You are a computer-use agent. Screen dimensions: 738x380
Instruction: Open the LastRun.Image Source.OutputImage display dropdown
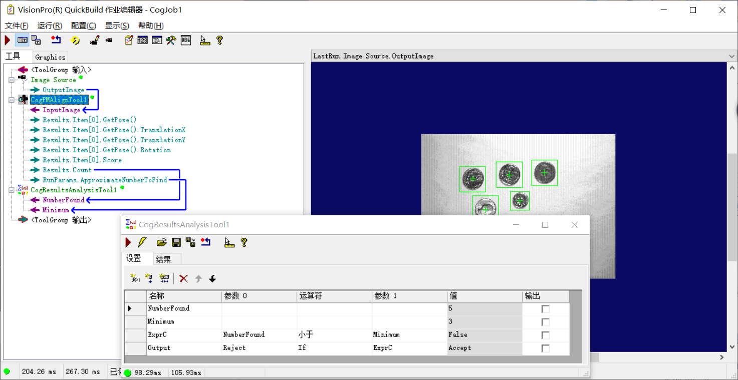click(732, 56)
